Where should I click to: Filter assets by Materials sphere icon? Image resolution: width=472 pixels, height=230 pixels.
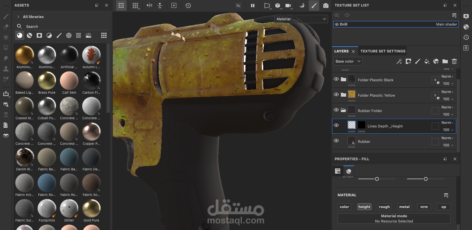[20, 35]
